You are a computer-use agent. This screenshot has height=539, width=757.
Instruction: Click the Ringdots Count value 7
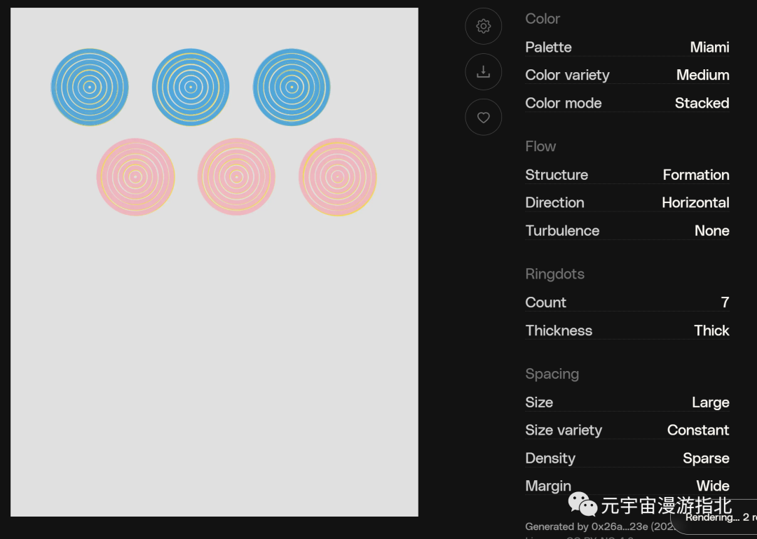[x=725, y=302]
